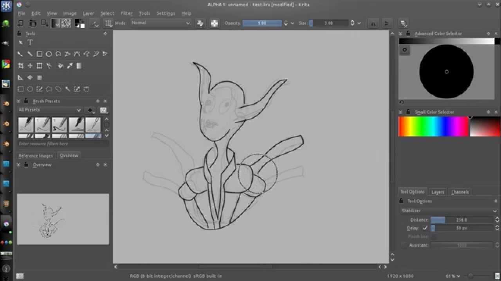The image size is (501, 281).
Task: Switch to the Layers tab
Action: [x=438, y=192]
